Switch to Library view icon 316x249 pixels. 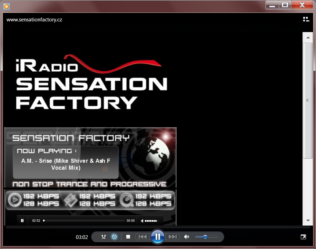306,19
